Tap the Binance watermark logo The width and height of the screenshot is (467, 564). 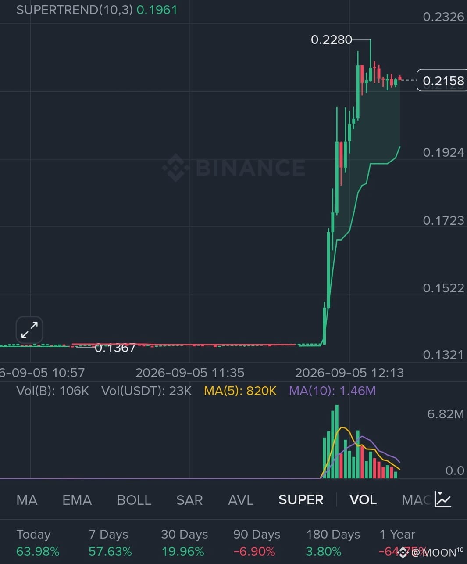(x=234, y=167)
